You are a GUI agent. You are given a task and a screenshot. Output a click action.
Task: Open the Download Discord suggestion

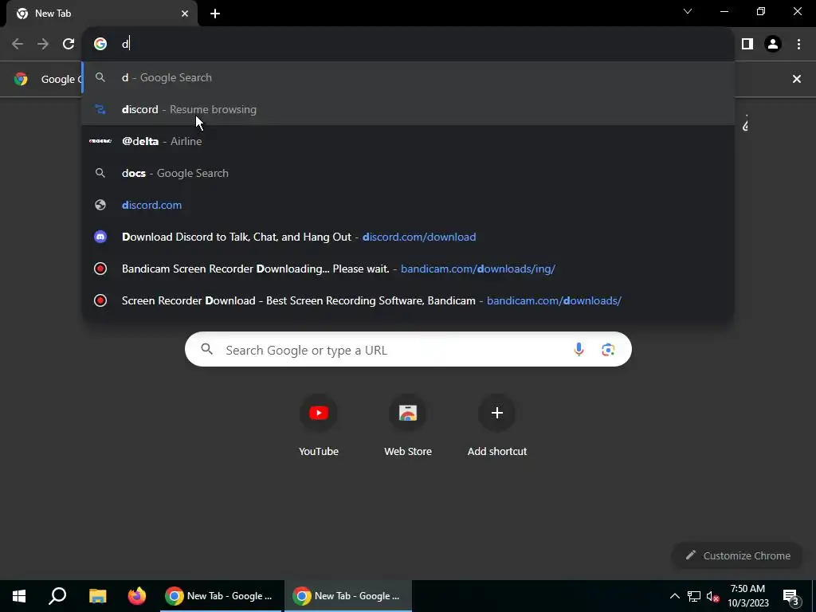click(x=408, y=237)
